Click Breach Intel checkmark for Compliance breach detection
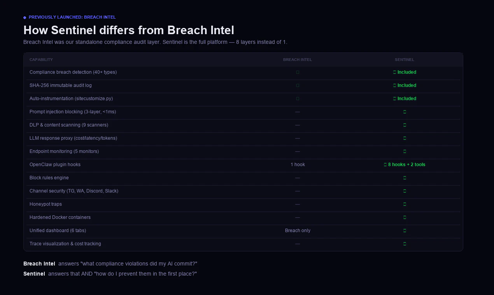494x295 pixels. [298, 72]
